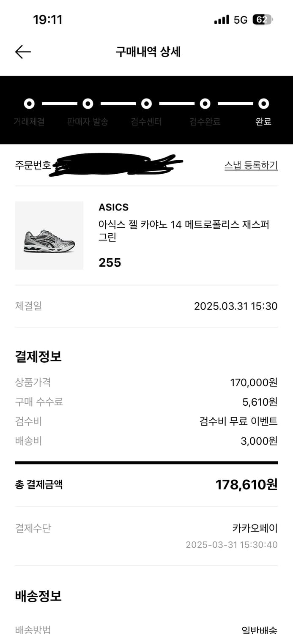Tap the 거래체결 progress step dot

click(29, 104)
